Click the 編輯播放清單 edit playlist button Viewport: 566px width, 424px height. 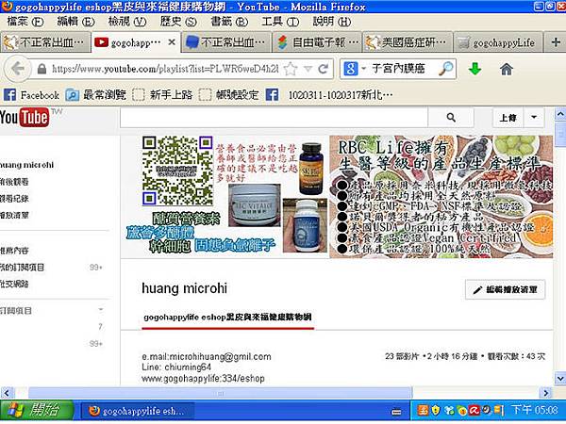tap(506, 289)
